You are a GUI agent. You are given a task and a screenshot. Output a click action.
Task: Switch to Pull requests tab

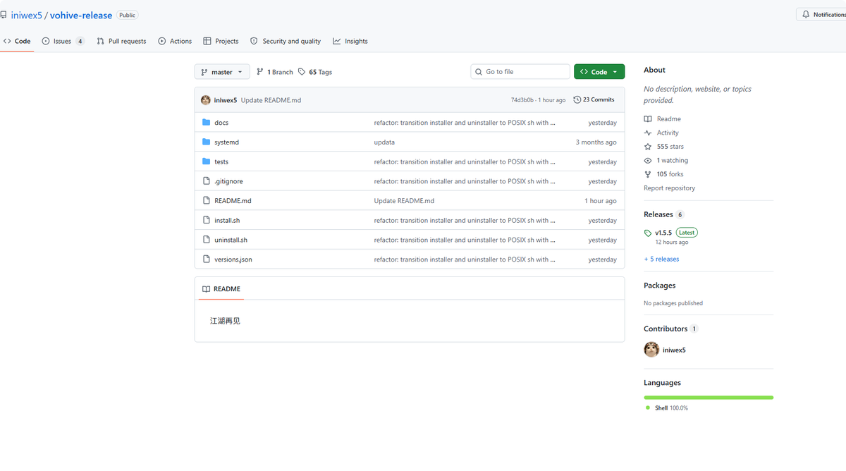click(x=121, y=41)
